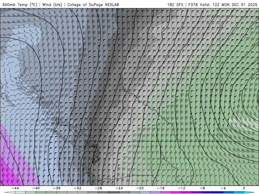This screenshot has height=194, width=259.
Task: Click the 'F378' forecast hour text
Action: click(193, 5)
